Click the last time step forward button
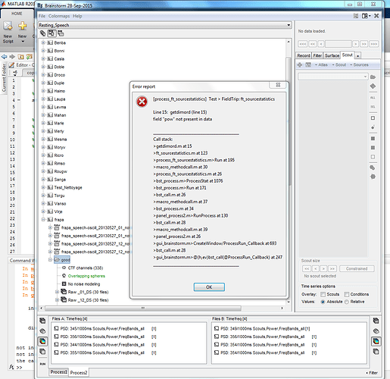The height and width of the screenshot is (379, 390). pyautogui.click(x=373, y=44)
